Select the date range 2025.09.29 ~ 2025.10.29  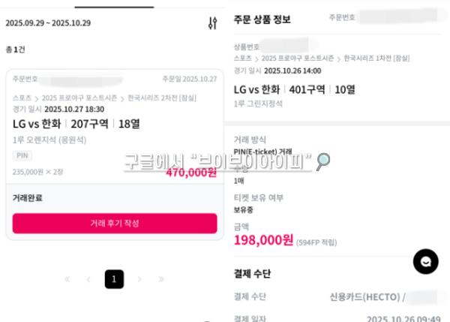(48, 23)
